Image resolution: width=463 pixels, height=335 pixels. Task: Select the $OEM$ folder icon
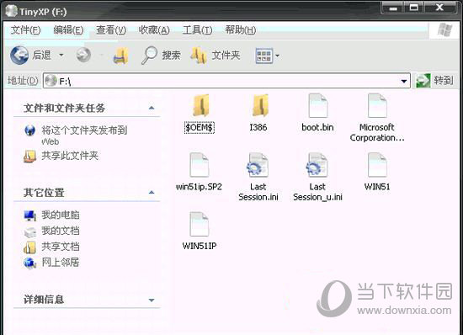point(201,106)
